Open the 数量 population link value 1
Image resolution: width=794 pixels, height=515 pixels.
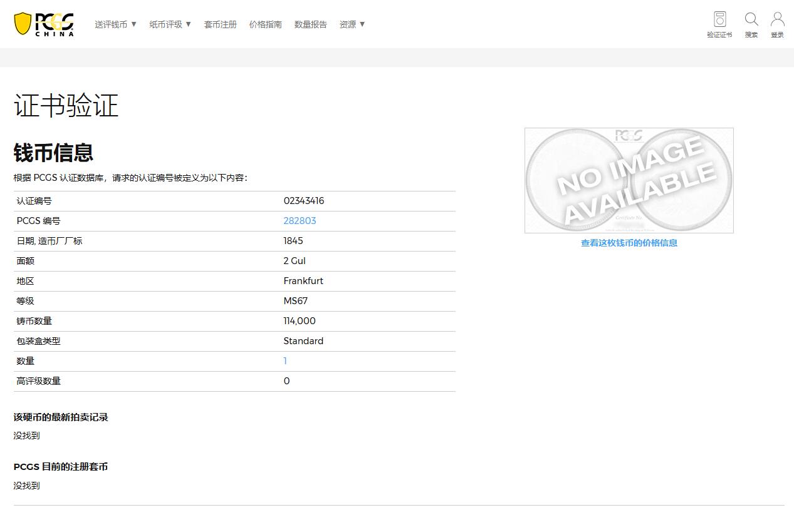pyautogui.click(x=285, y=361)
